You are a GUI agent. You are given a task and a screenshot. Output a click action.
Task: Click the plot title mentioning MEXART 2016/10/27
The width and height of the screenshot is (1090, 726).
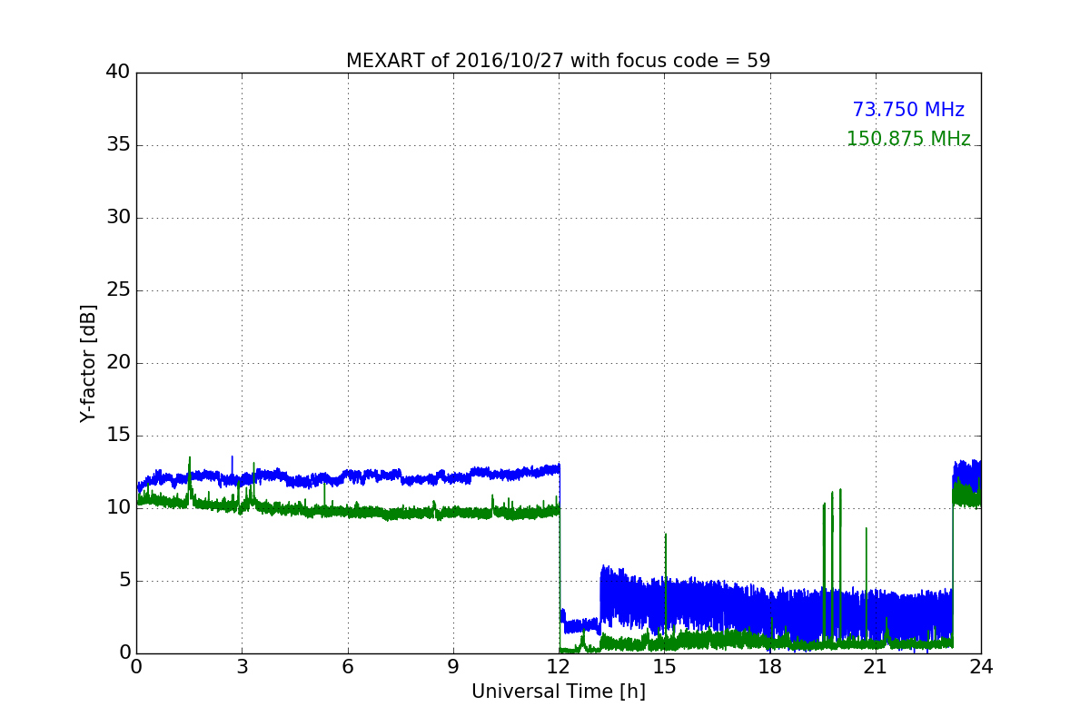(558, 61)
